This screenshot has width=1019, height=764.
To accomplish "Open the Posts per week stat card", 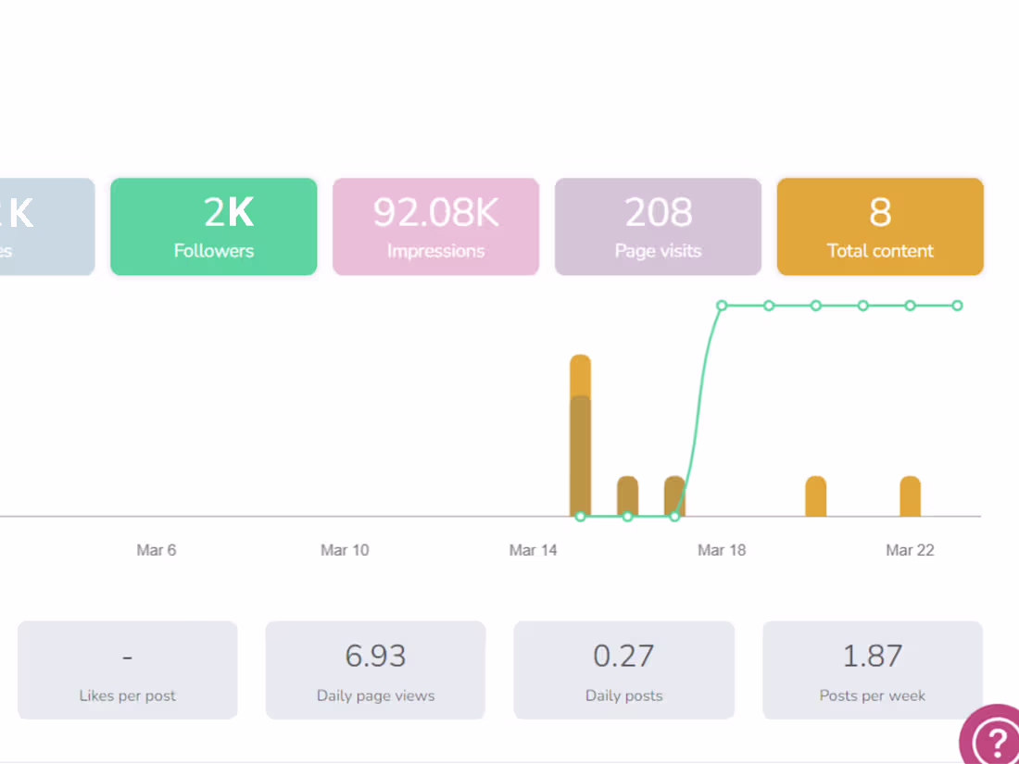I will point(872,670).
